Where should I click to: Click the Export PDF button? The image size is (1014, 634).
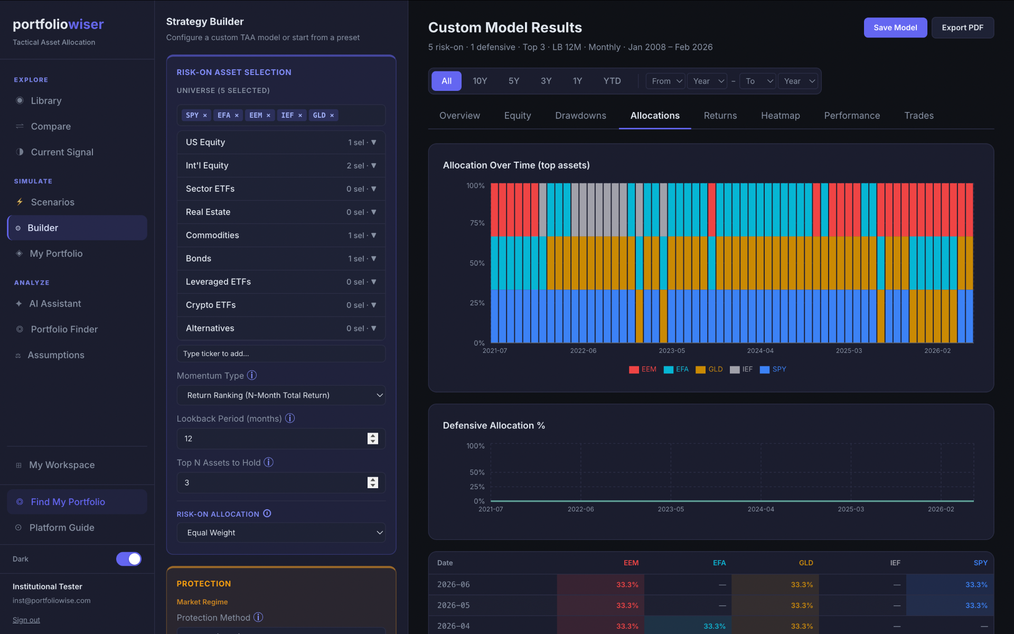tap(962, 27)
